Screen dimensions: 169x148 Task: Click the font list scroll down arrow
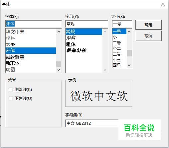[59, 70]
